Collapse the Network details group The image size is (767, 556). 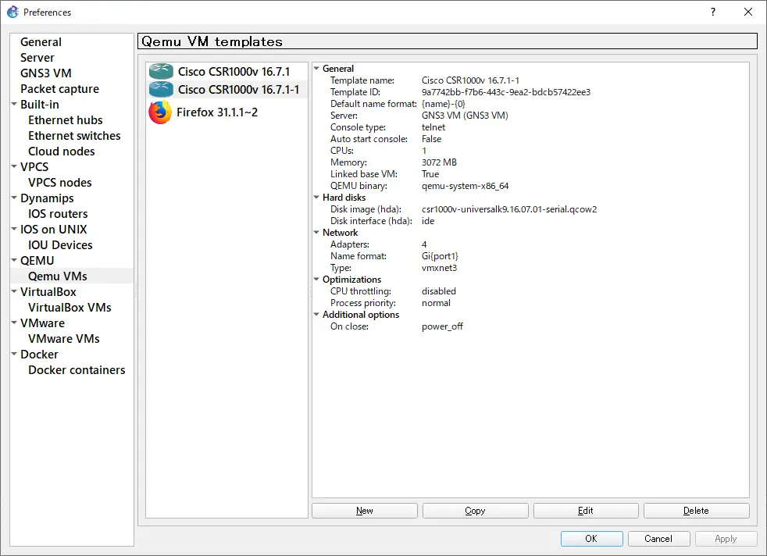point(316,233)
